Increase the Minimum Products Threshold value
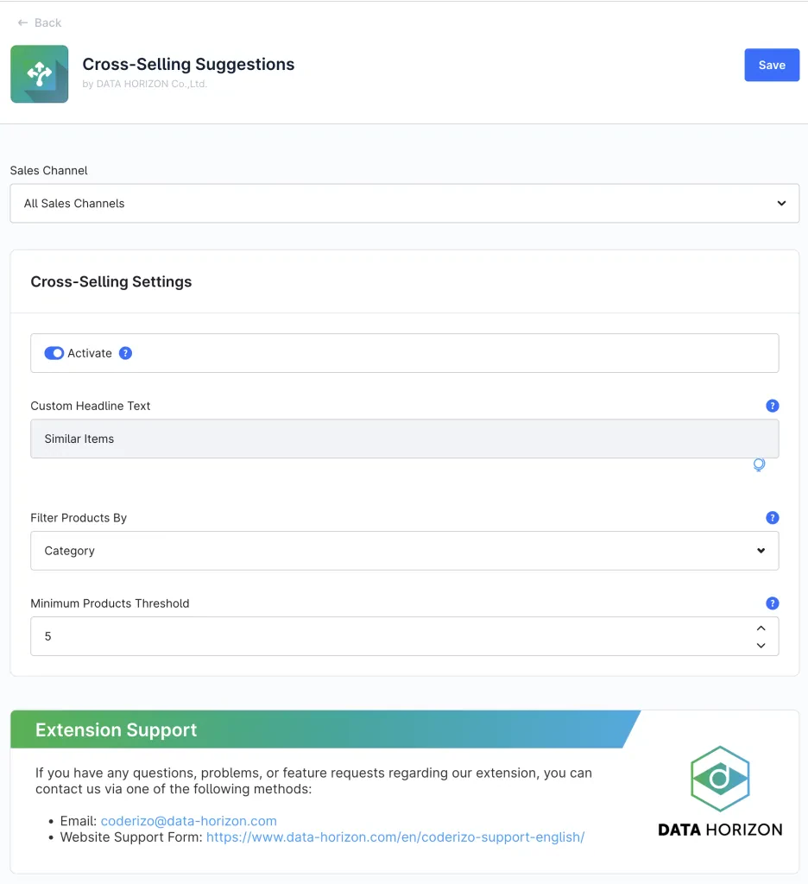 [x=761, y=628]
